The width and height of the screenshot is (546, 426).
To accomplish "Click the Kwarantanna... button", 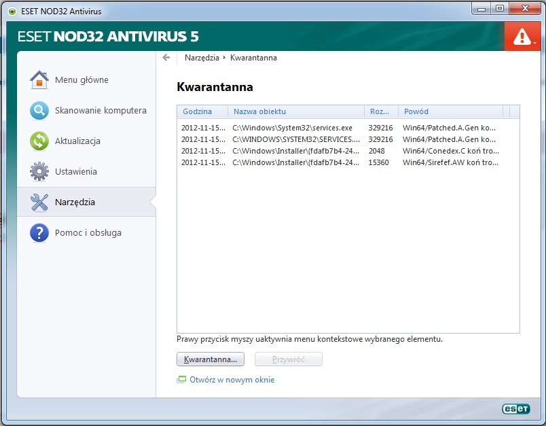I will 211,359.
